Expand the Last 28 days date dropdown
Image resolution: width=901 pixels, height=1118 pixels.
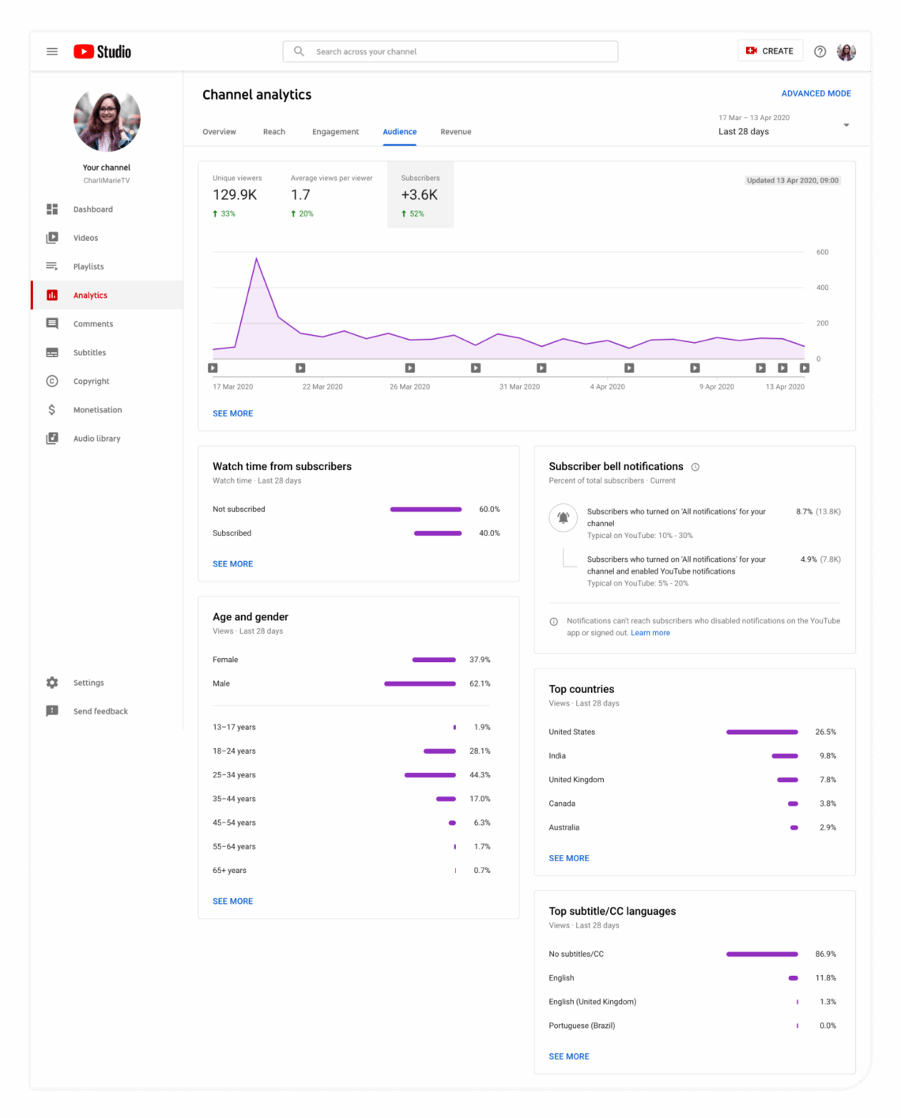click(846, 124)
